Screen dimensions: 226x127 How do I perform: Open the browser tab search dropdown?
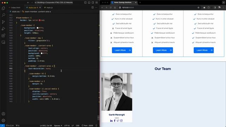[x=224, y=2]
